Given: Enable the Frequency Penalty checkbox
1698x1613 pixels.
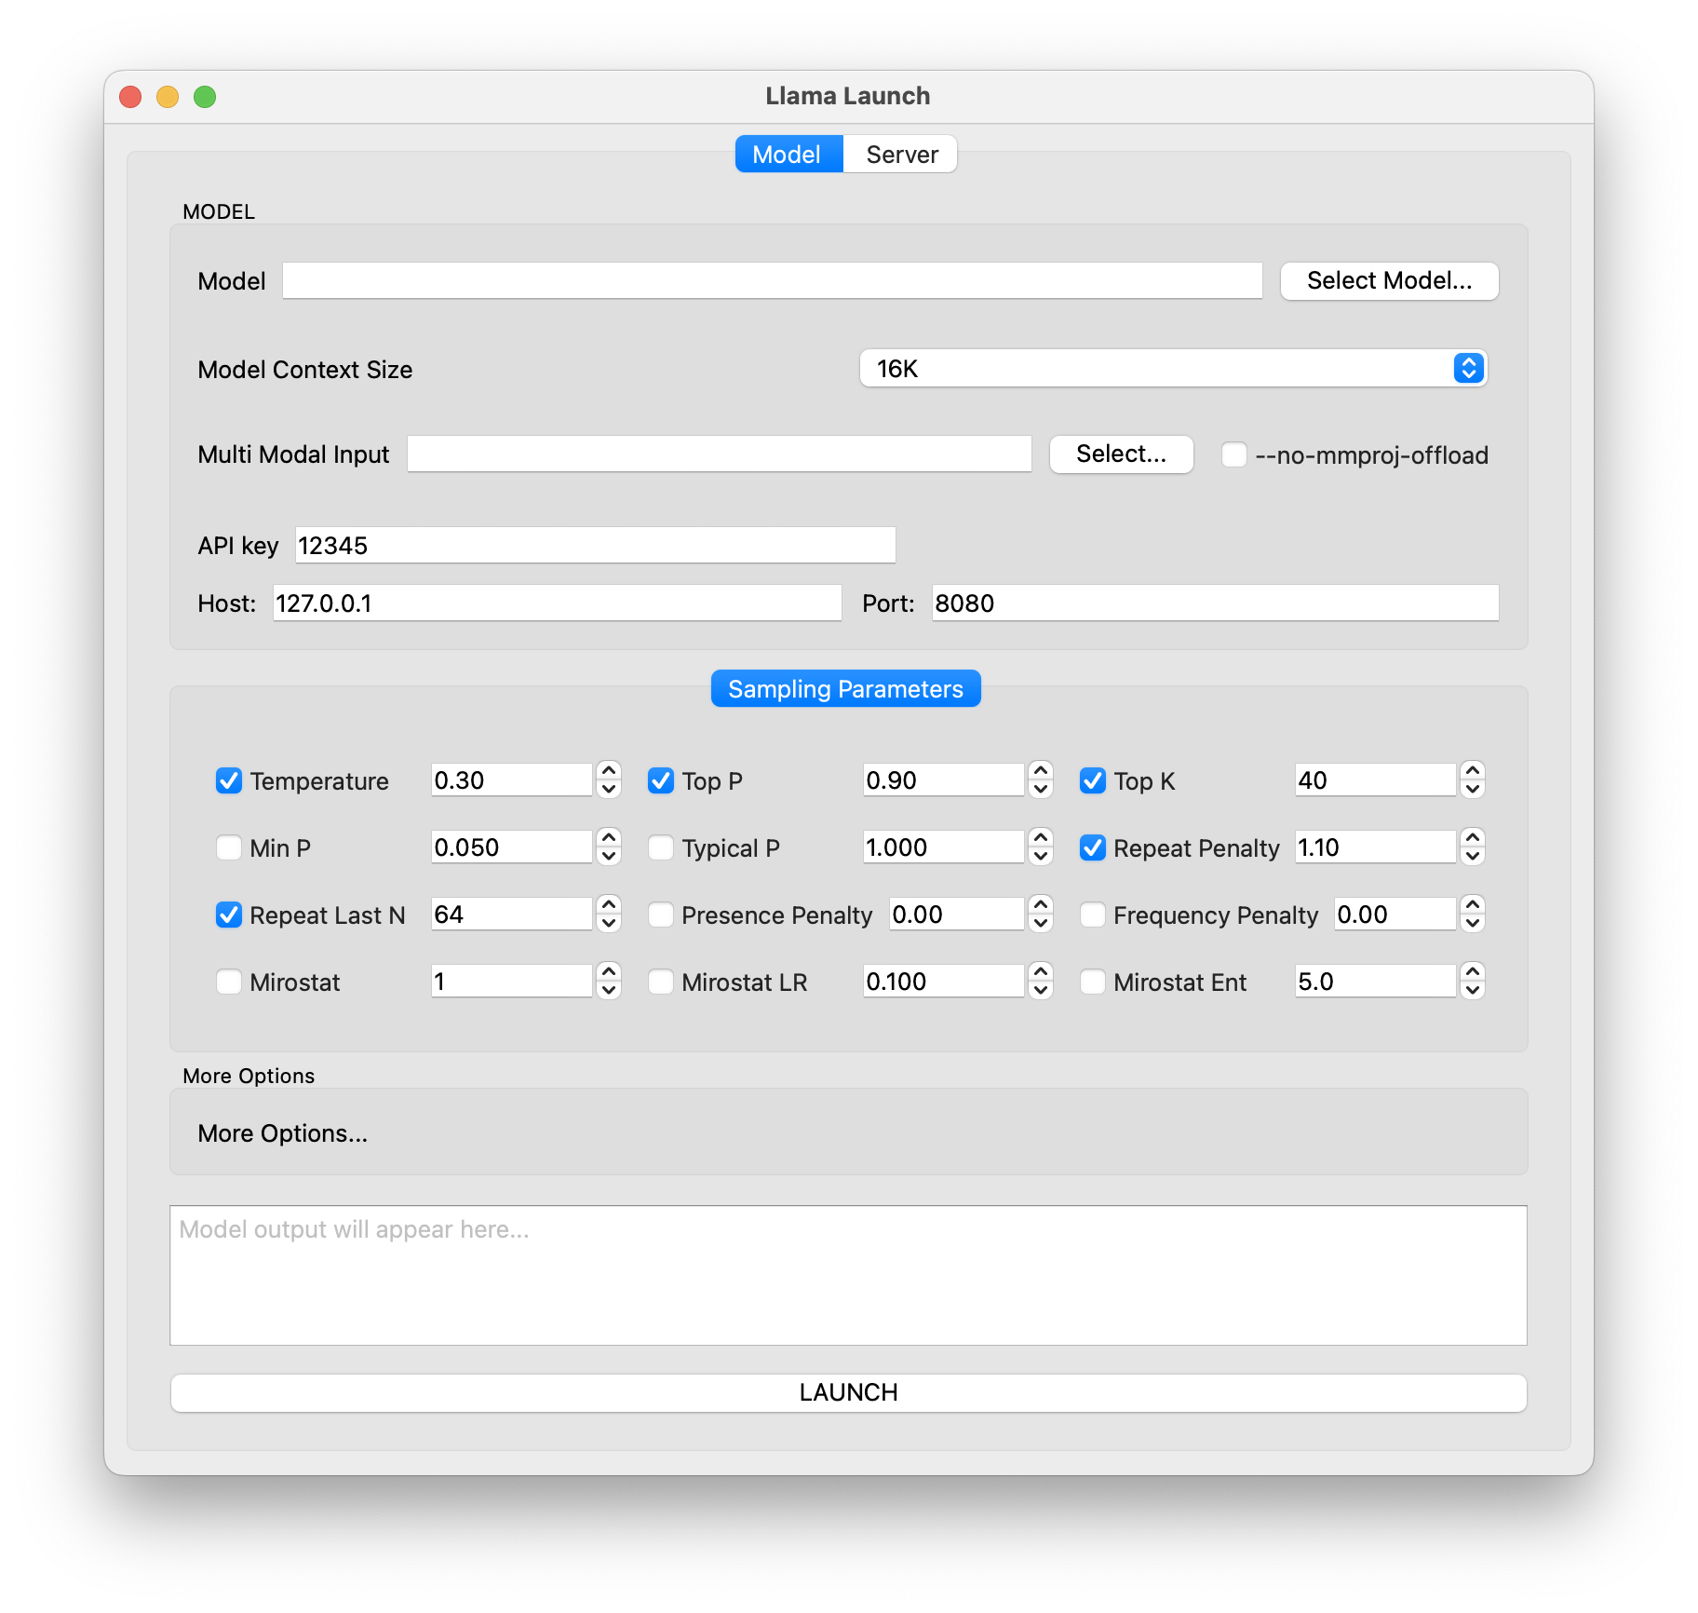Looking at the screenshot, I should tap(1093, 915).
